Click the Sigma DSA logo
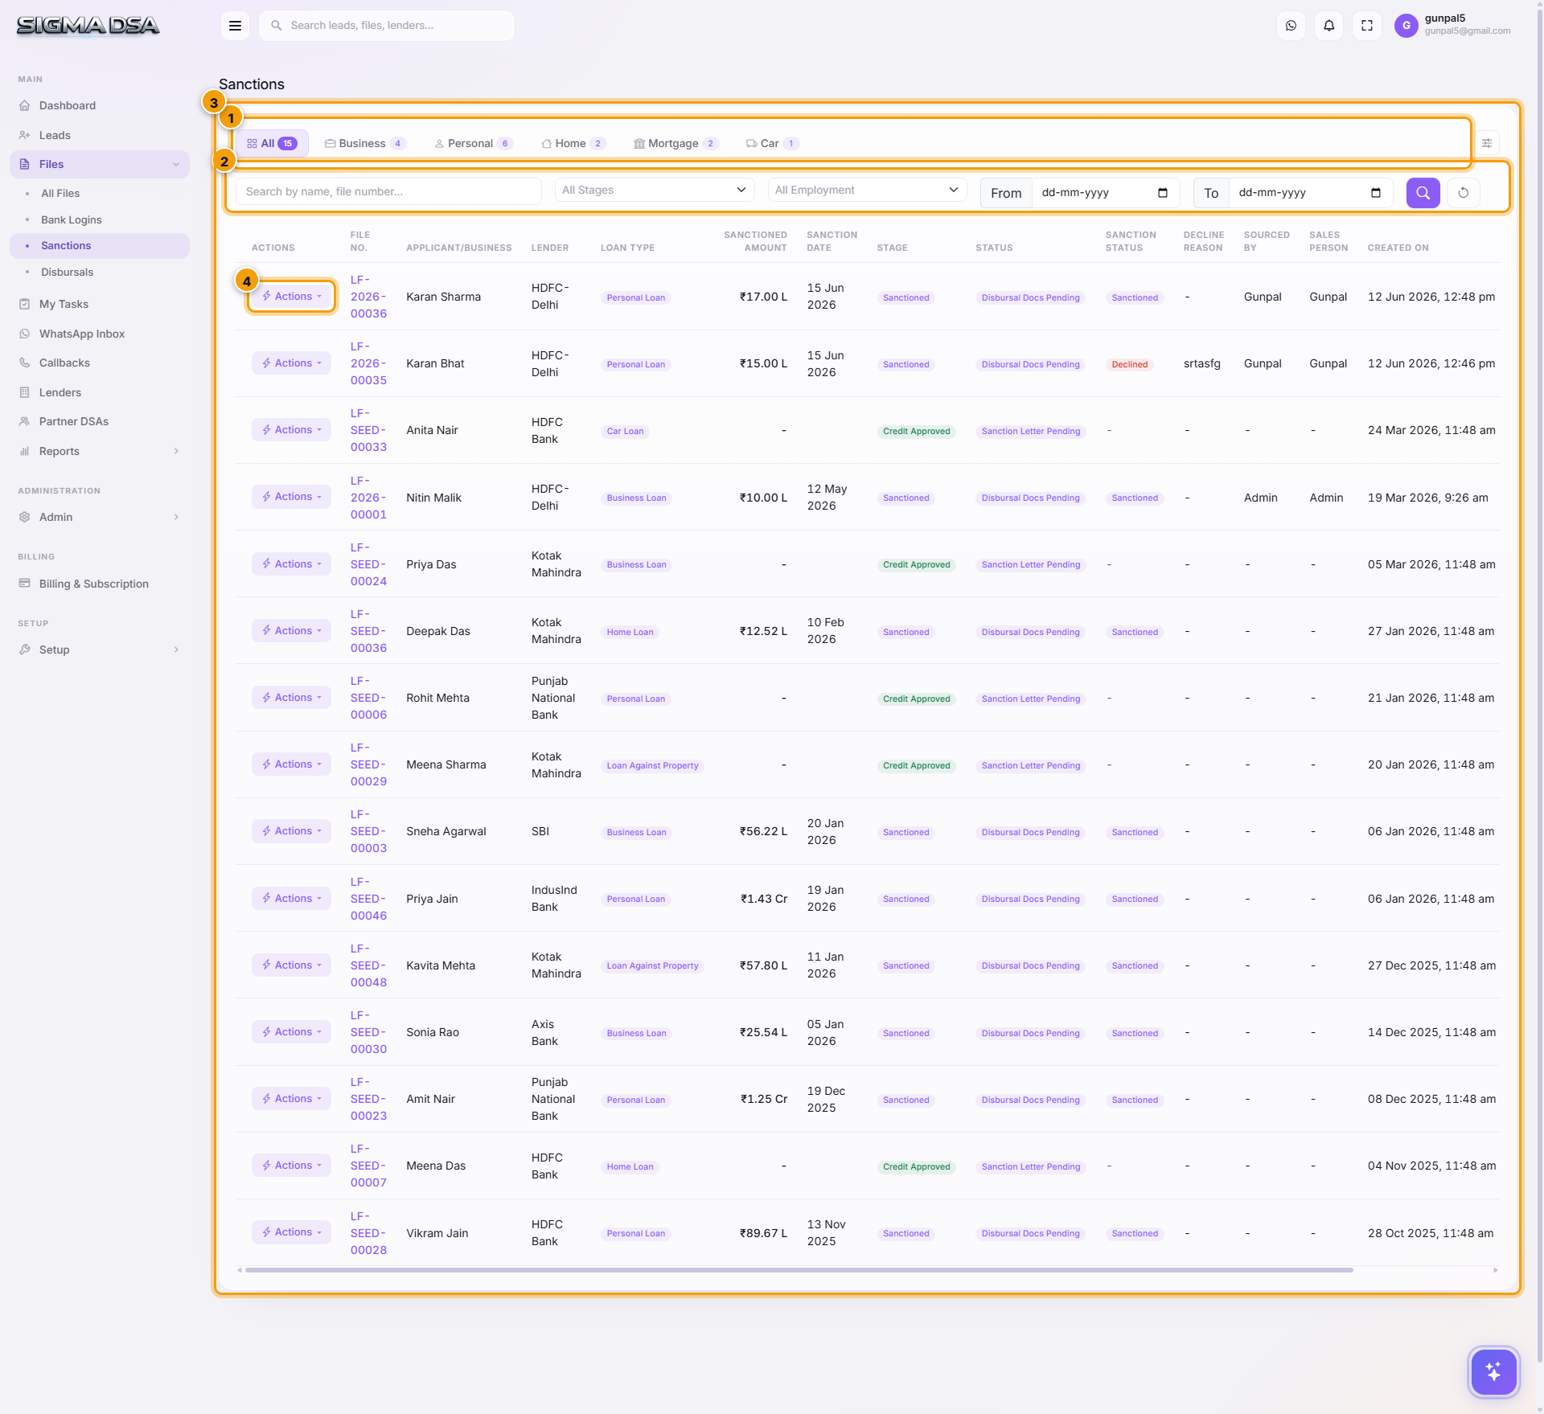Image resolution: width=1544 pixels, height=1414 pixels. pos(88,26)
